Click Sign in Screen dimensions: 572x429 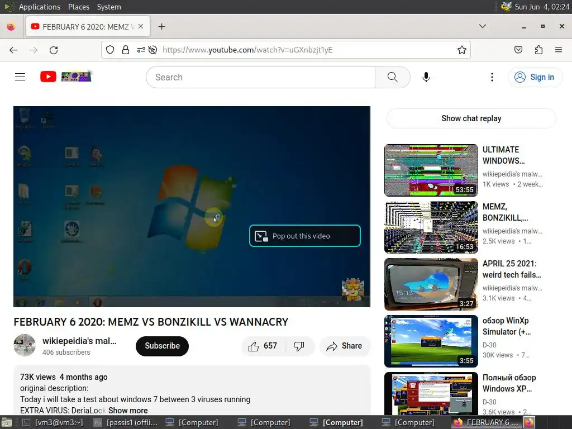[535, 77]
